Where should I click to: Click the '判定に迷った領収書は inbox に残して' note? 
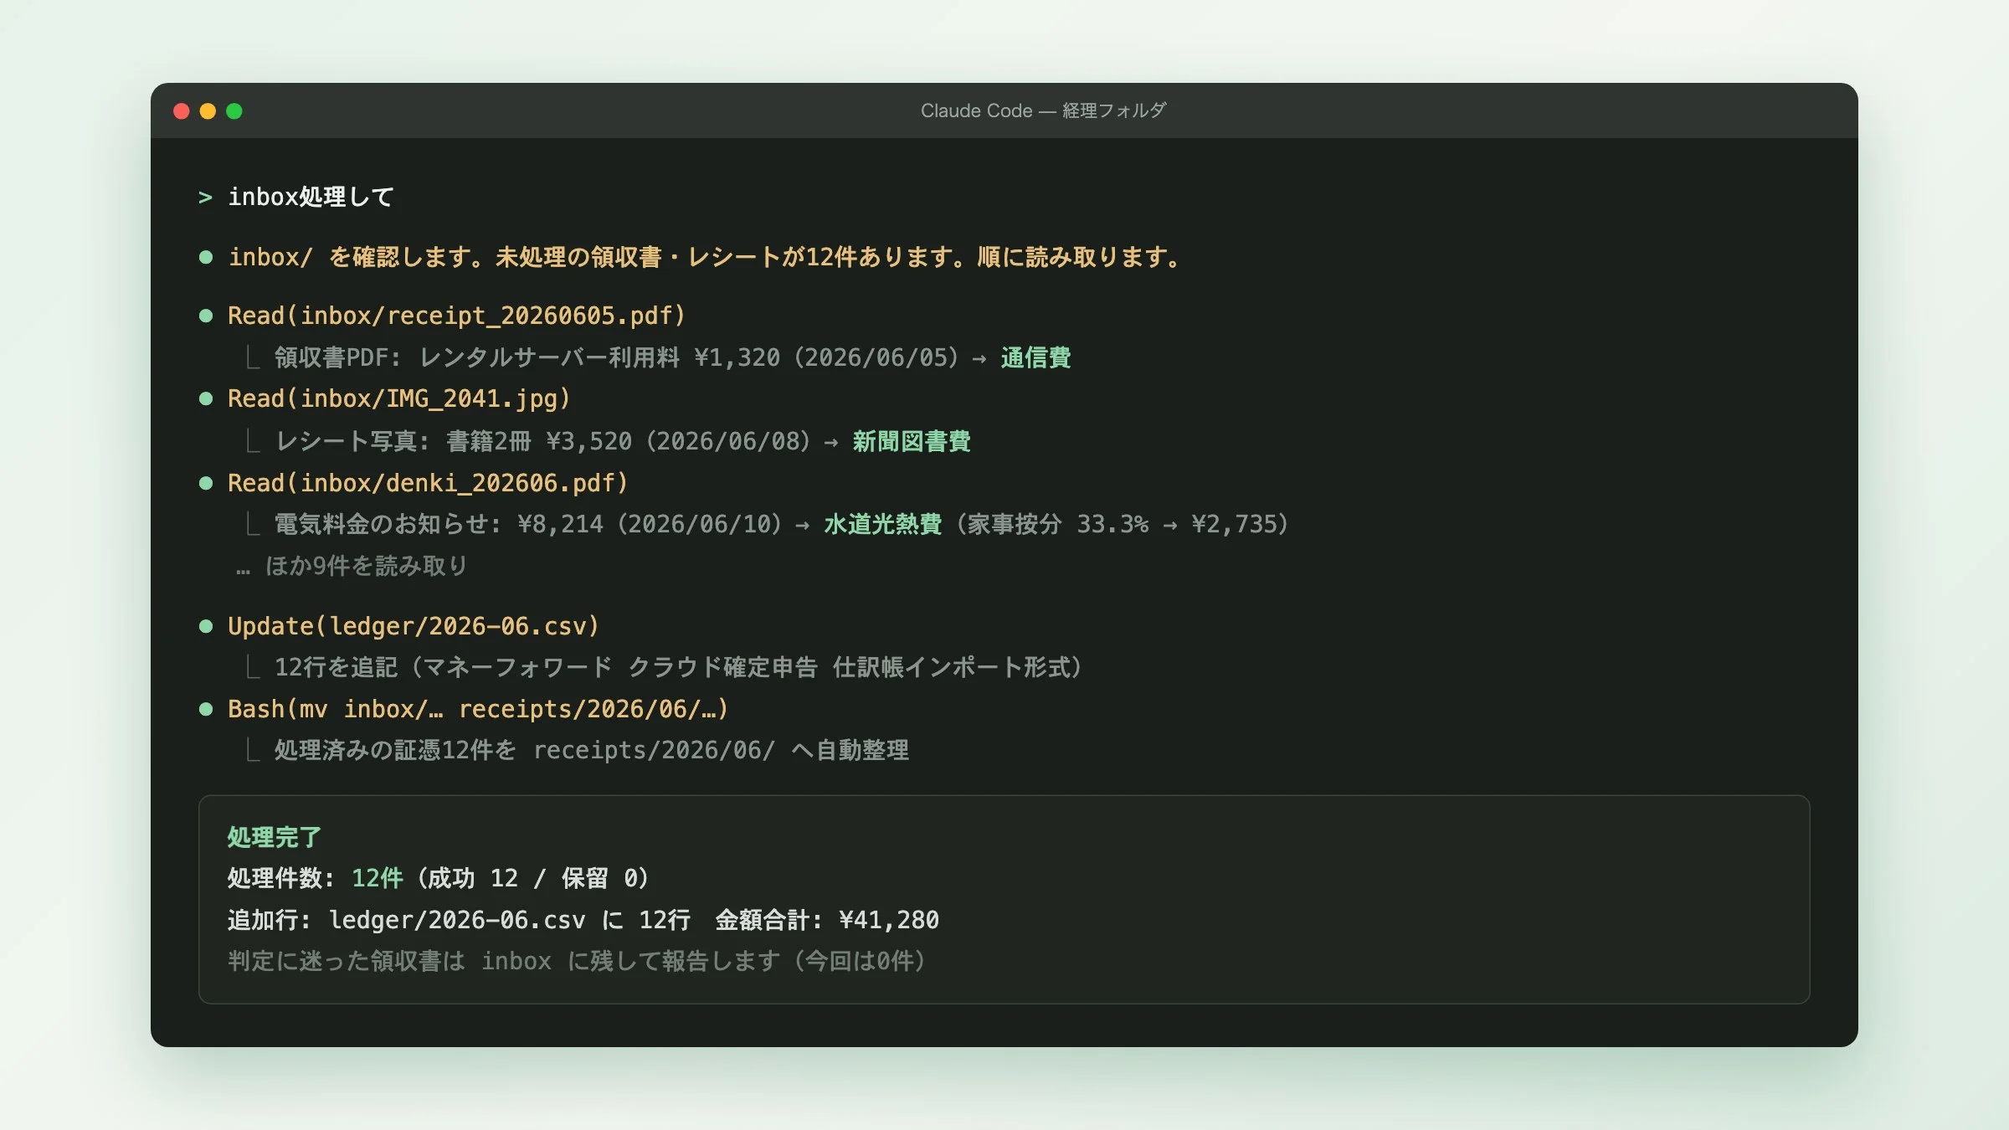577,961
